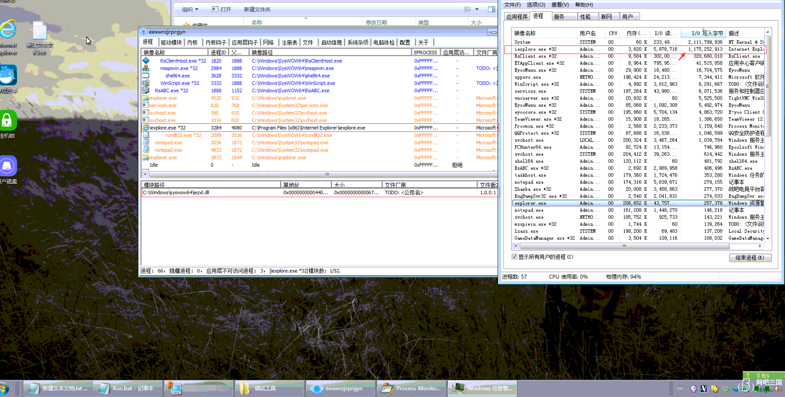785x397 pixels.
Task: Click the msspiwin.exe process icon
Action: click(x=146, y=68)
